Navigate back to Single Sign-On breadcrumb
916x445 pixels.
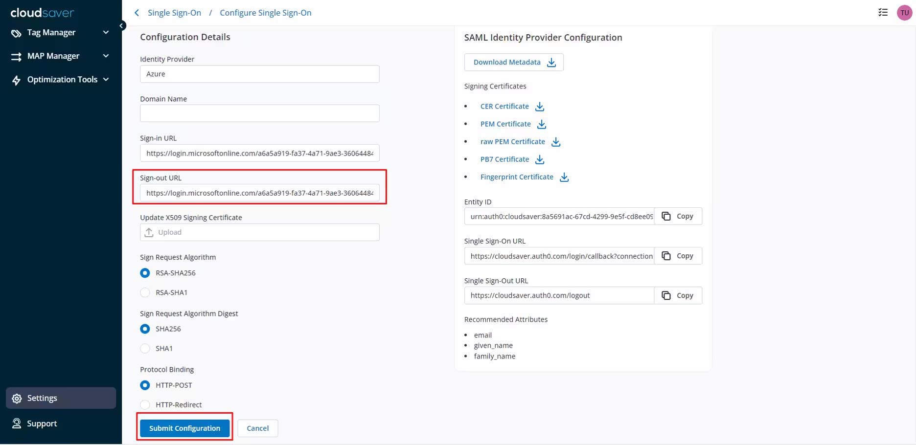click(174, 13)
